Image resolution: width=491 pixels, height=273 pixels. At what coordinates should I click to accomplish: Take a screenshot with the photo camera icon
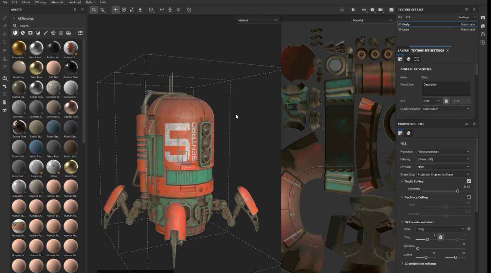click(x=391, y=10)
